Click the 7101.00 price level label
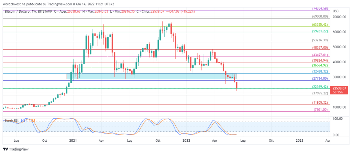 coord(322,110)
